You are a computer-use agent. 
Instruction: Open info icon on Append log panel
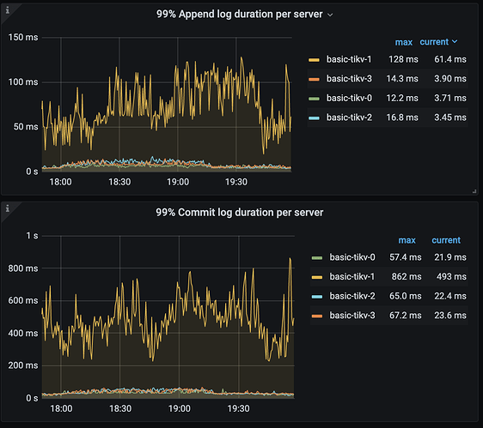click(x=8, y=9)
